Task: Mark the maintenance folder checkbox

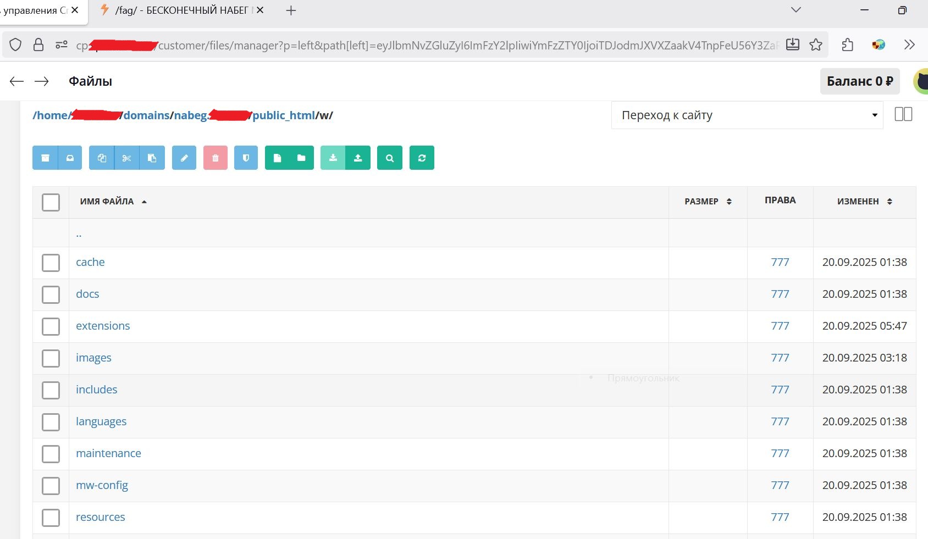Action: pos(51,454)
